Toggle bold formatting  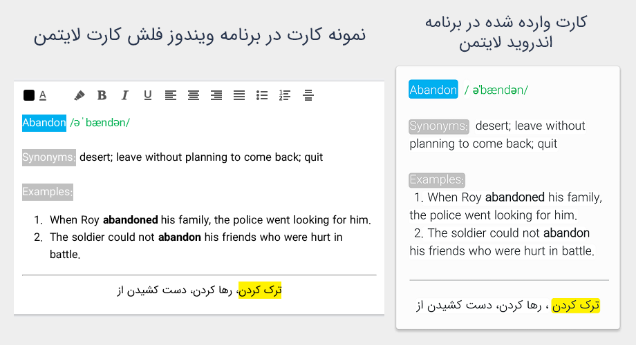tap(102, 95)
